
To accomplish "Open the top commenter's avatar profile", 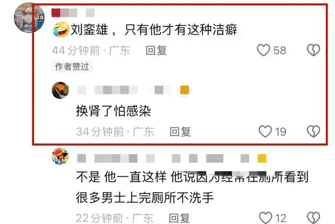I will [x=29, y=17].
